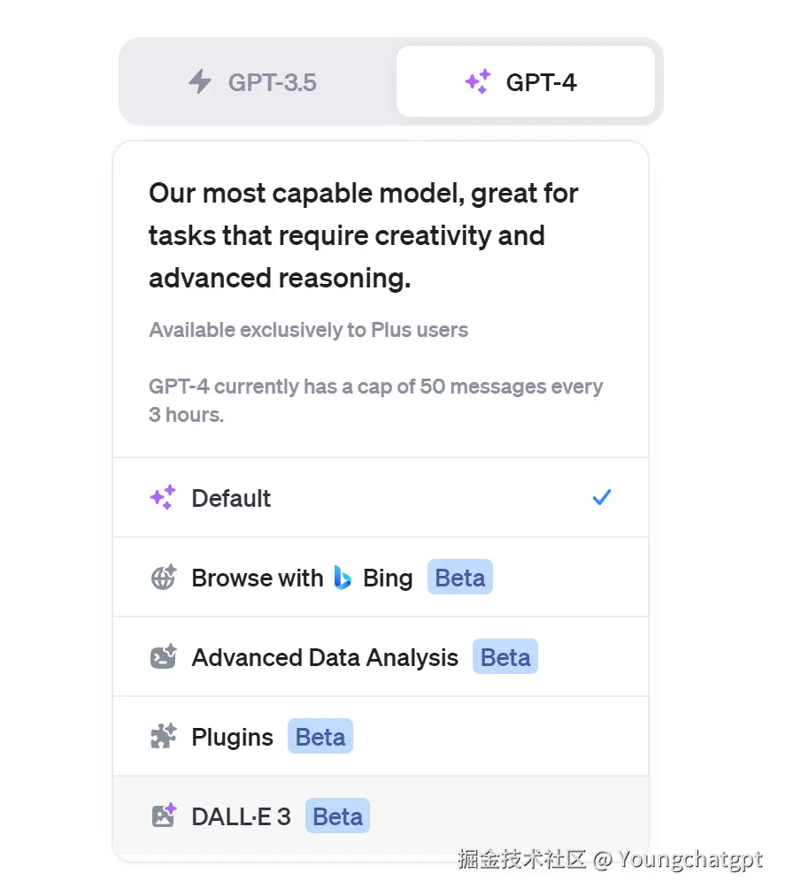The width and height of the screenshot is (786, 896).
Task: Click the blue checkmark on Default row
Action: tap(602, 498)
